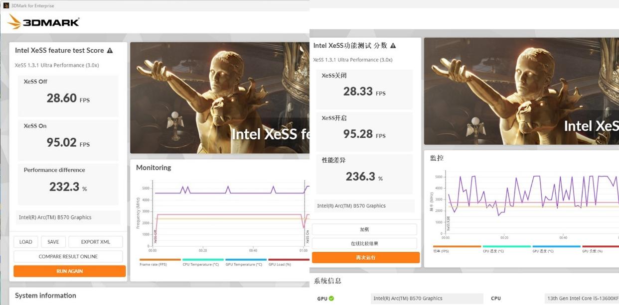
Task: Toggle GPU Temperature (°C) legend in English chart
Action: [x=246, y=262]
